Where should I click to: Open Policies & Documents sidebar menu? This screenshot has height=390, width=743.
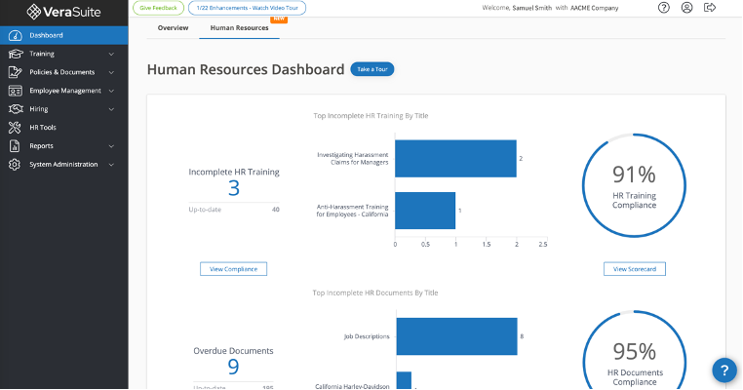coord(64,72)
